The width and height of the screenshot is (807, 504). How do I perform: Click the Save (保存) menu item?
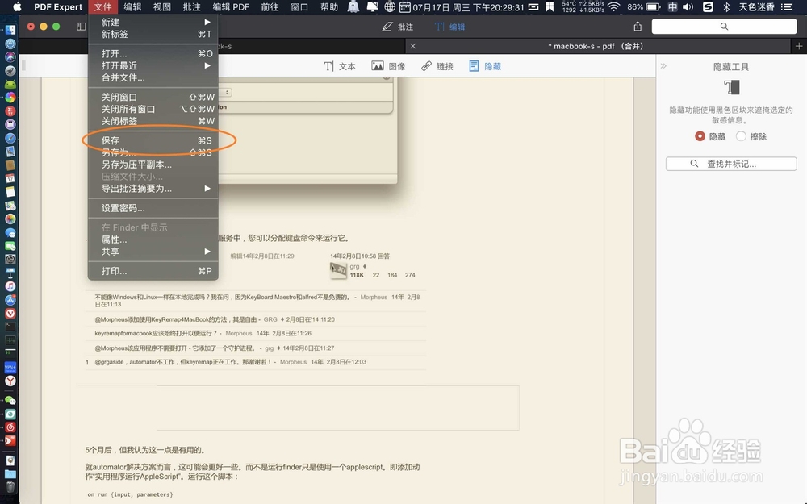(153, 140)
